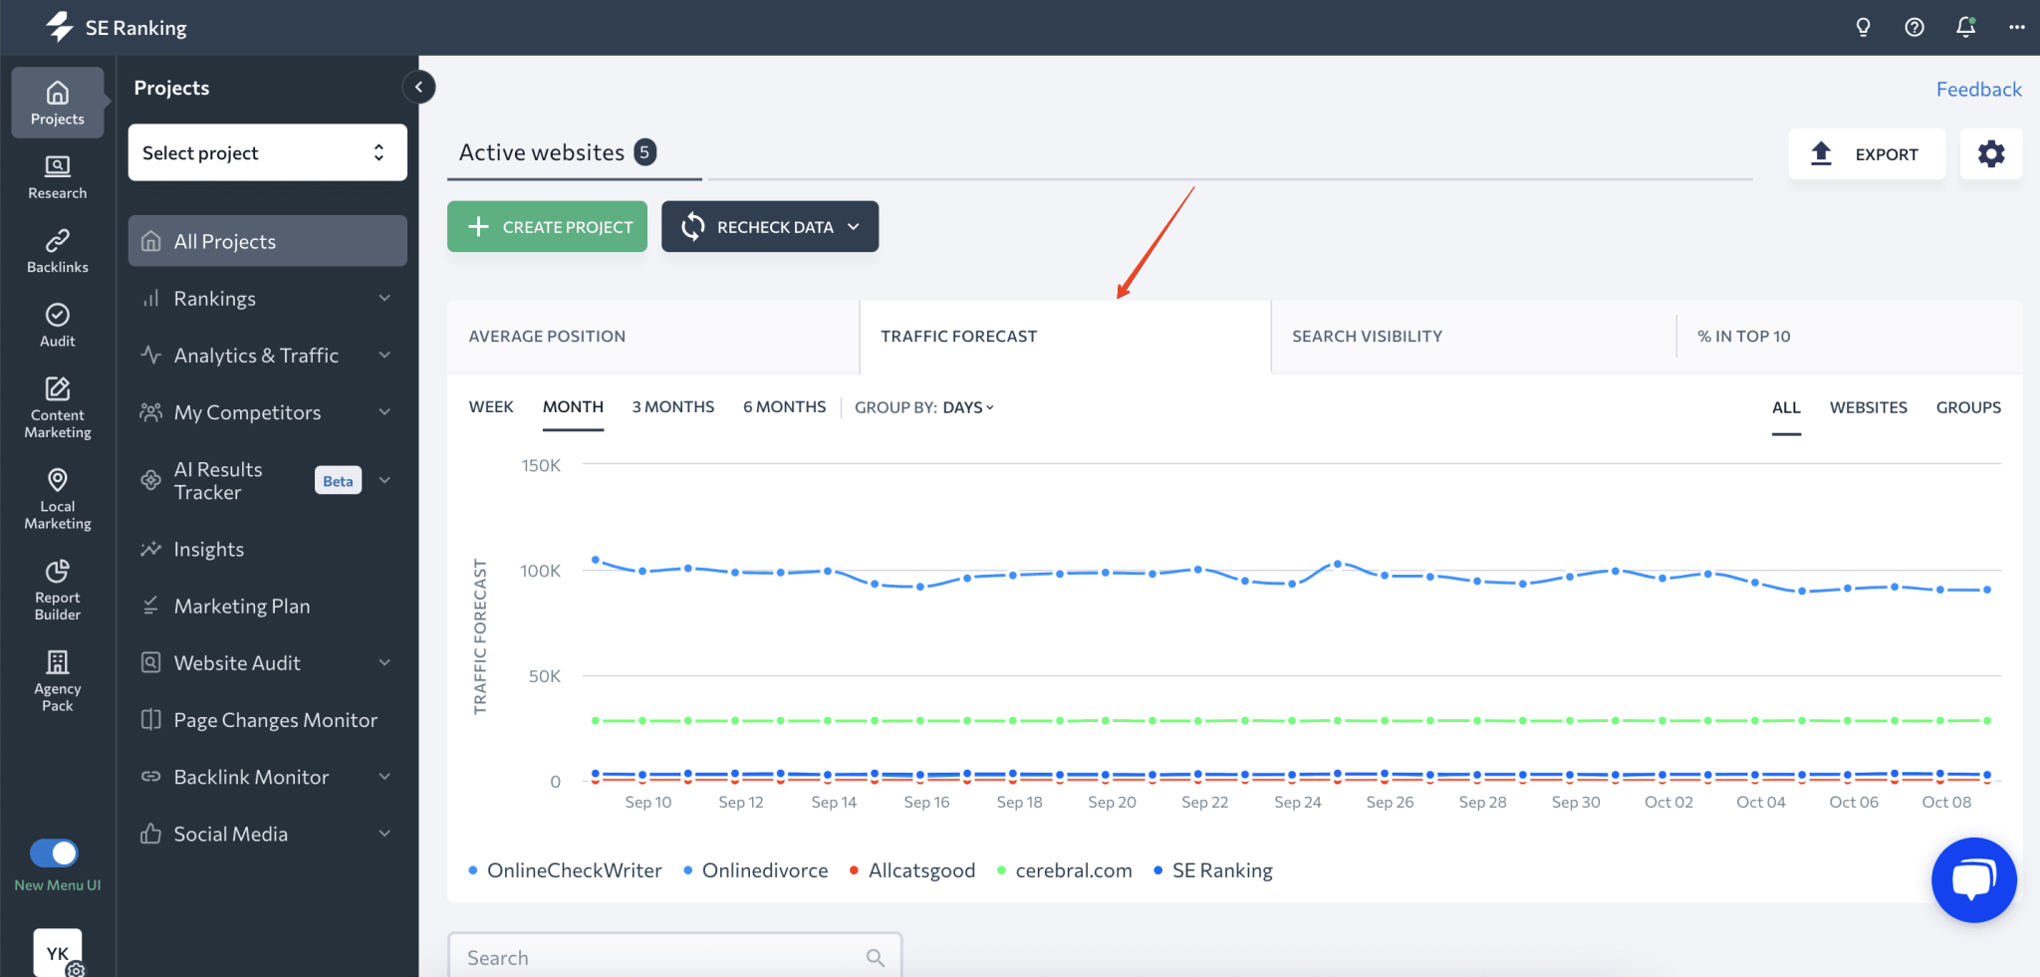Hide the SE Ranking series in chart legend
This screenshot has width=2040, height=977.
click(x=1221, y=869)
